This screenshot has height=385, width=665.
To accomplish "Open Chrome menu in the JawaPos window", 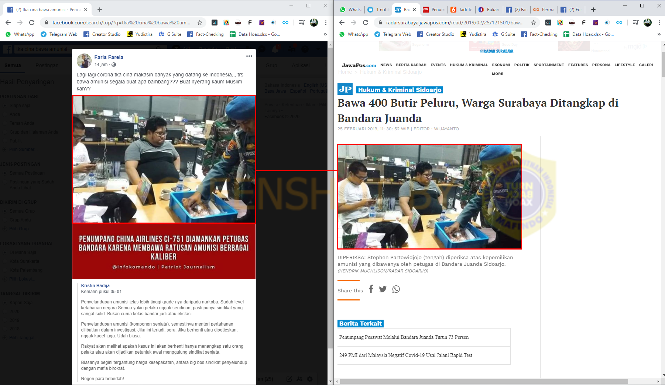I will click(x=659, y=23).
